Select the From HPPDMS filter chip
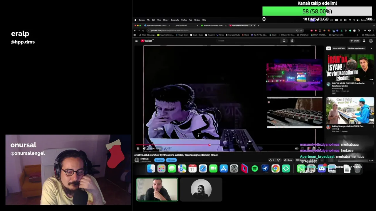The image size is (376, 211). [339, 48]
